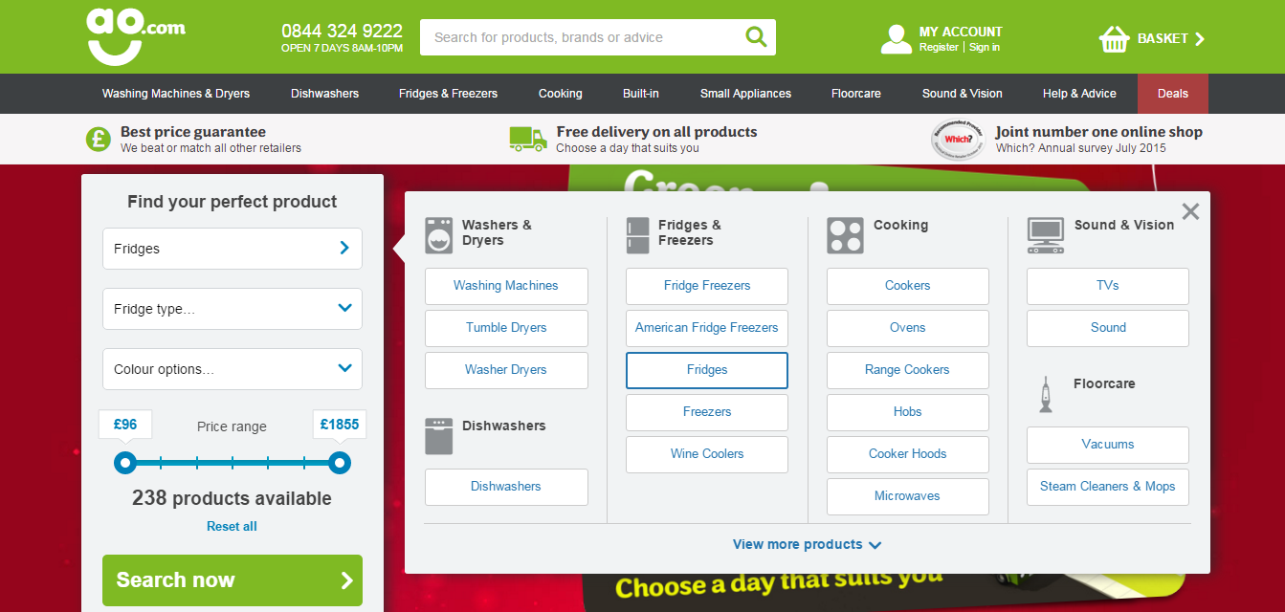Select Washer Dryers category button
This screenshot has width=1285, height=612.
[x=506, y=370]
